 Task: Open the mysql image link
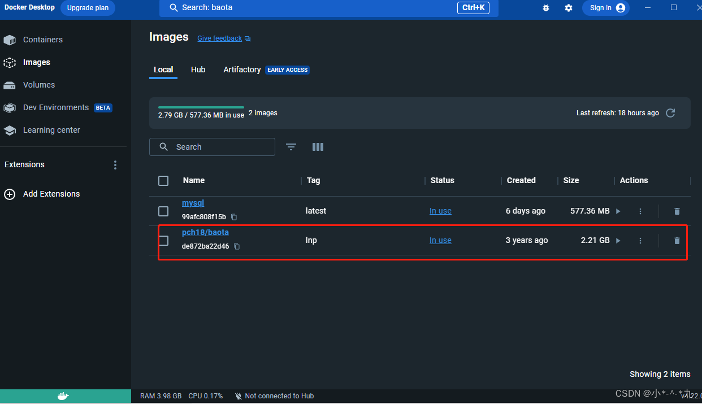coord(193,203)
